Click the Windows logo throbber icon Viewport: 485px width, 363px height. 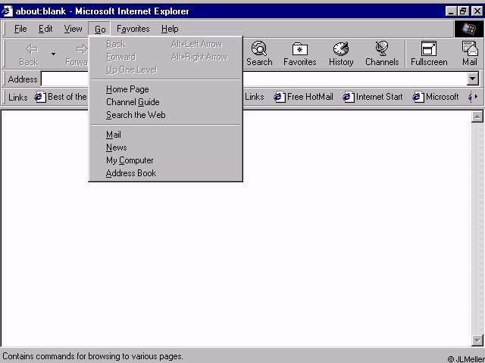(468, 29)
